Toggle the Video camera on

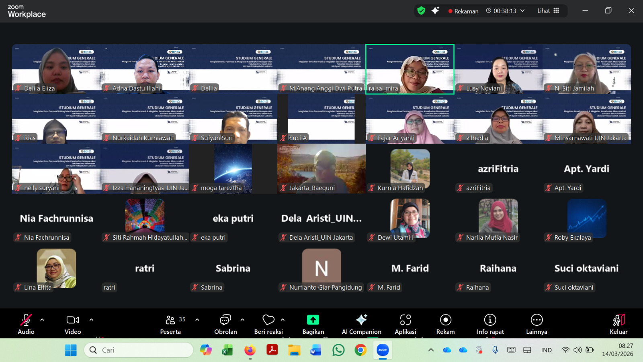73,320
